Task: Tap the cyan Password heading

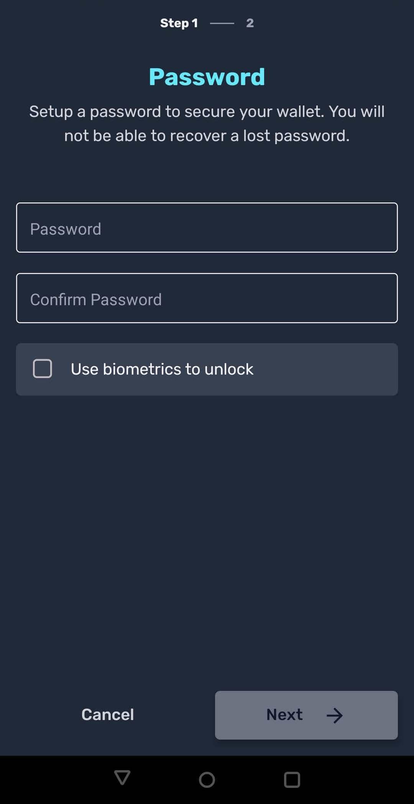Action: tap(207, 77)
